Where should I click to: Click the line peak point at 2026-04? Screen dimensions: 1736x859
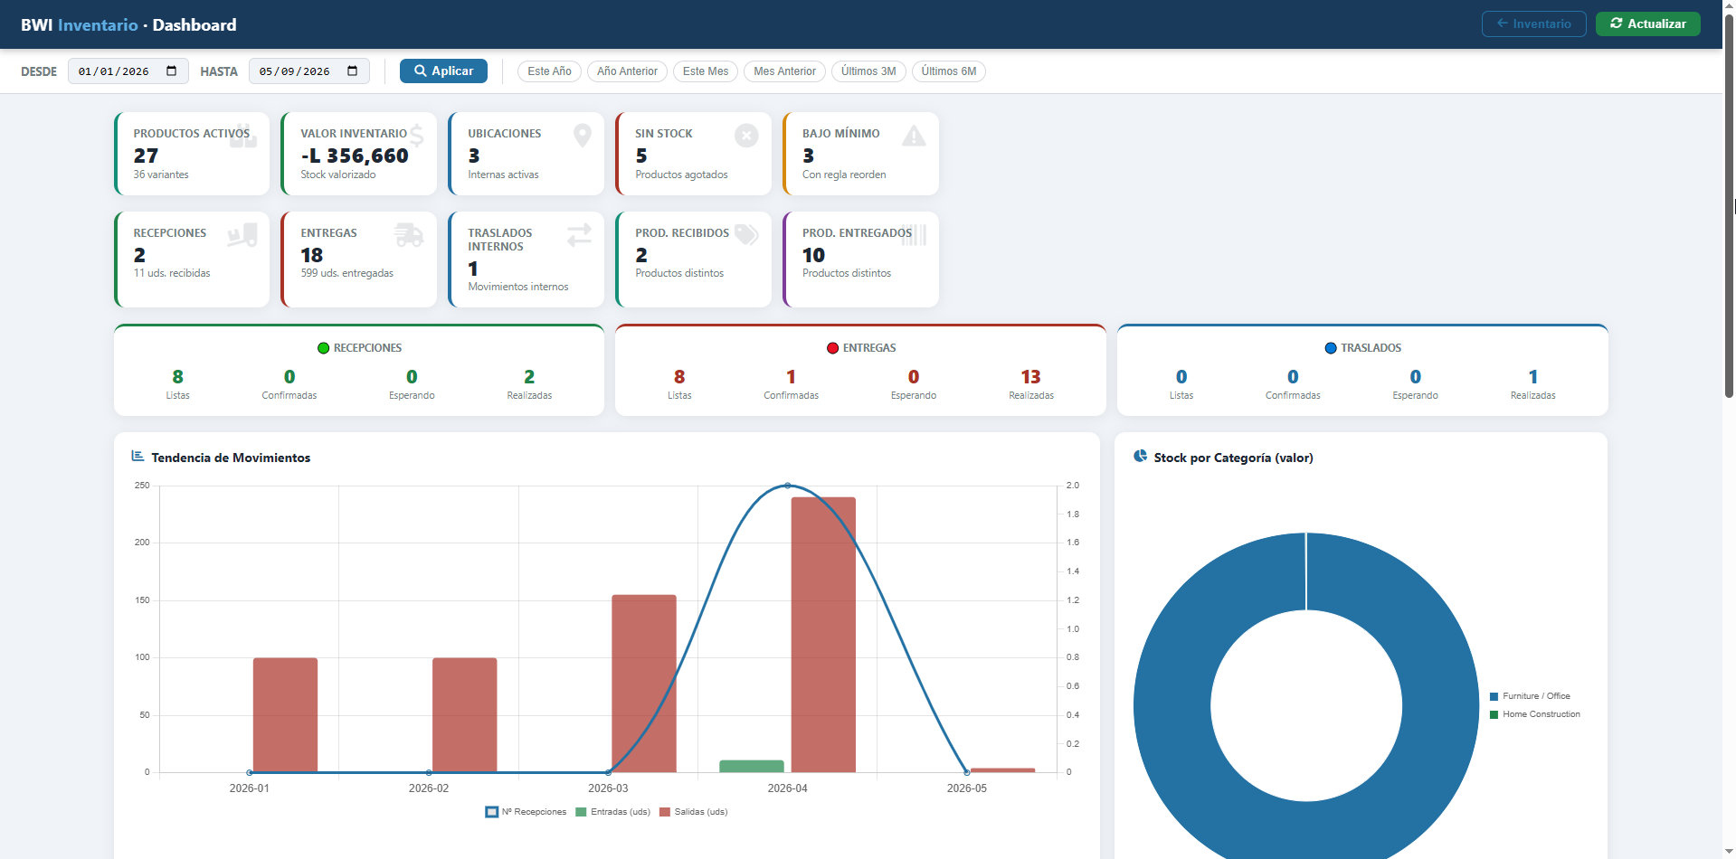(x=787, y=486)
